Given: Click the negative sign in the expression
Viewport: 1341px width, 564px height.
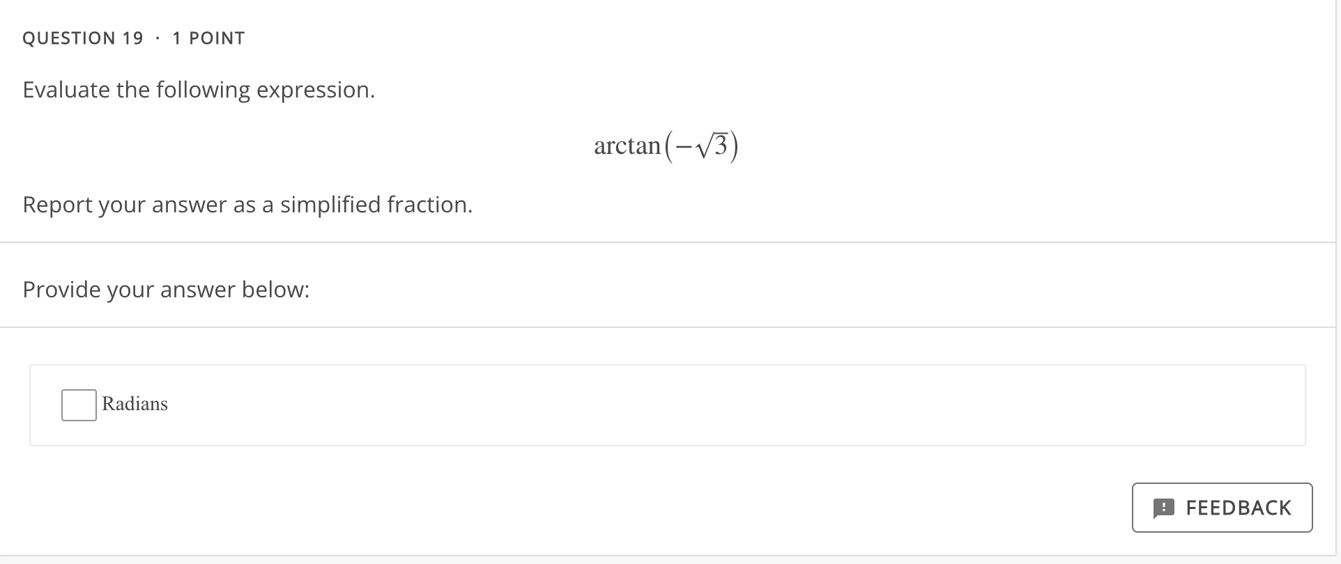Looking at the screenshot, I should point(685,146).
